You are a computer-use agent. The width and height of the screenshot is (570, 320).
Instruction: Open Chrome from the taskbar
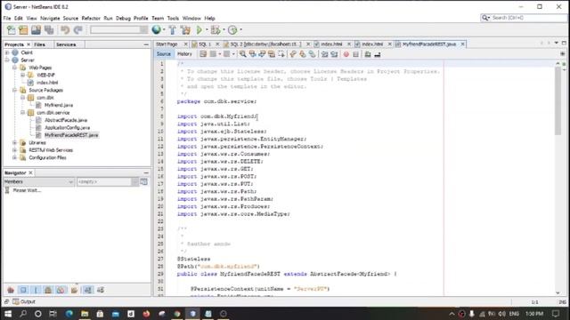tap(177, 314)
